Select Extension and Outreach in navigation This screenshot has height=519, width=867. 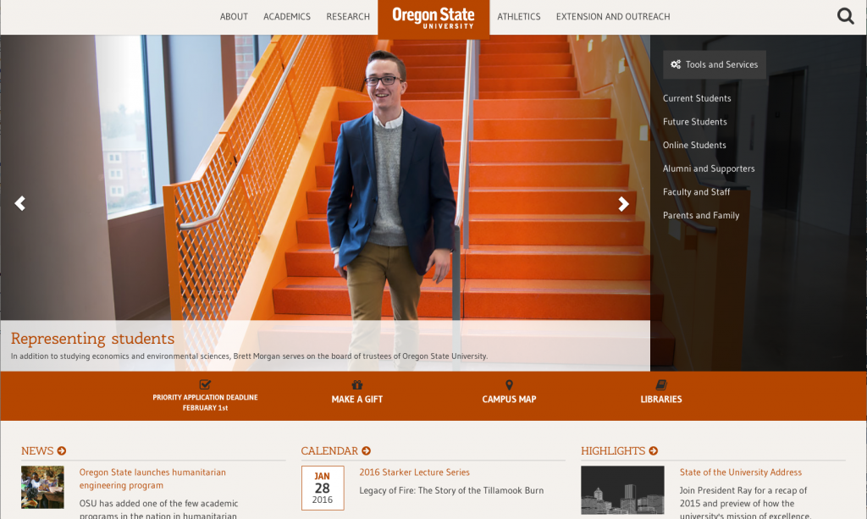(x=613, y=17)
